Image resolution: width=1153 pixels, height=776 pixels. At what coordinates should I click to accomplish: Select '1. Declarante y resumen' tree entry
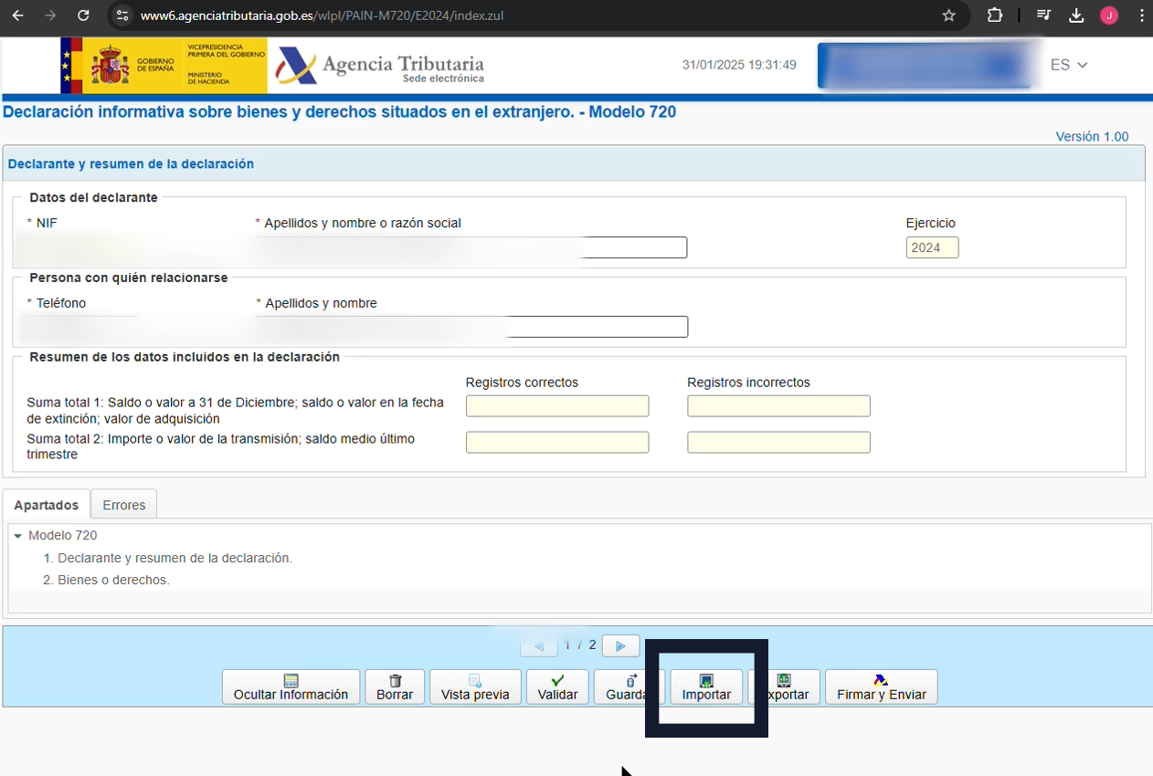click(x=175, y=558)
